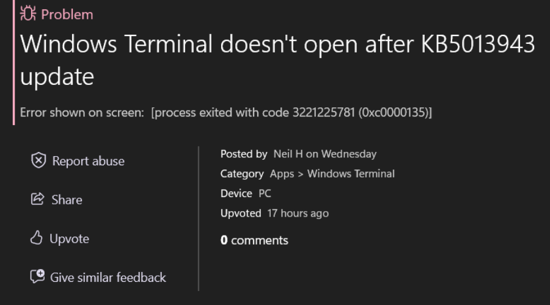Select the Report abuse label
The height and width of the screenshot is (305, 550).
point(88,161)
